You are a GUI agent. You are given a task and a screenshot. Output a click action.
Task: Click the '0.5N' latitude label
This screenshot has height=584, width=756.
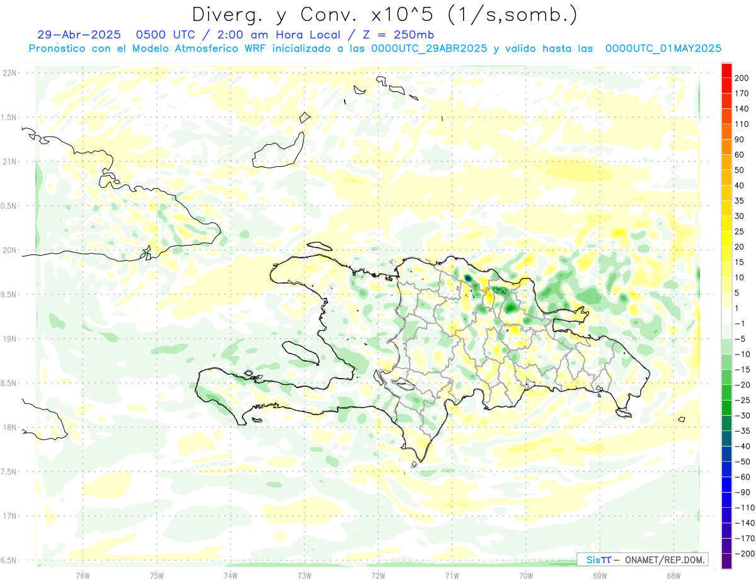(9, 206)
